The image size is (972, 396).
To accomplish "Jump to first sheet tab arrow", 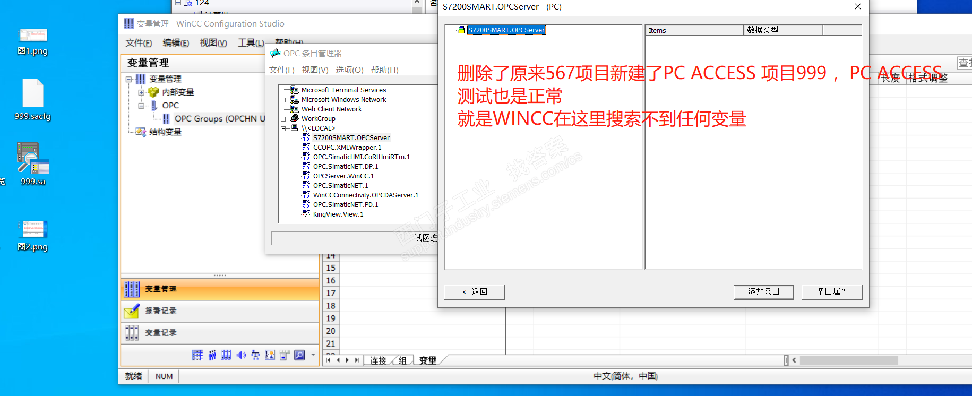I will coord(328,360).
